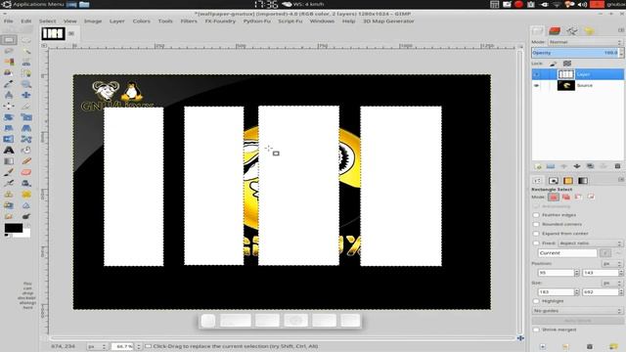Select the Clone stamp tool
The width and height of the screenshot is (626, 352).
pyautogui.click(x=9, y=195)
